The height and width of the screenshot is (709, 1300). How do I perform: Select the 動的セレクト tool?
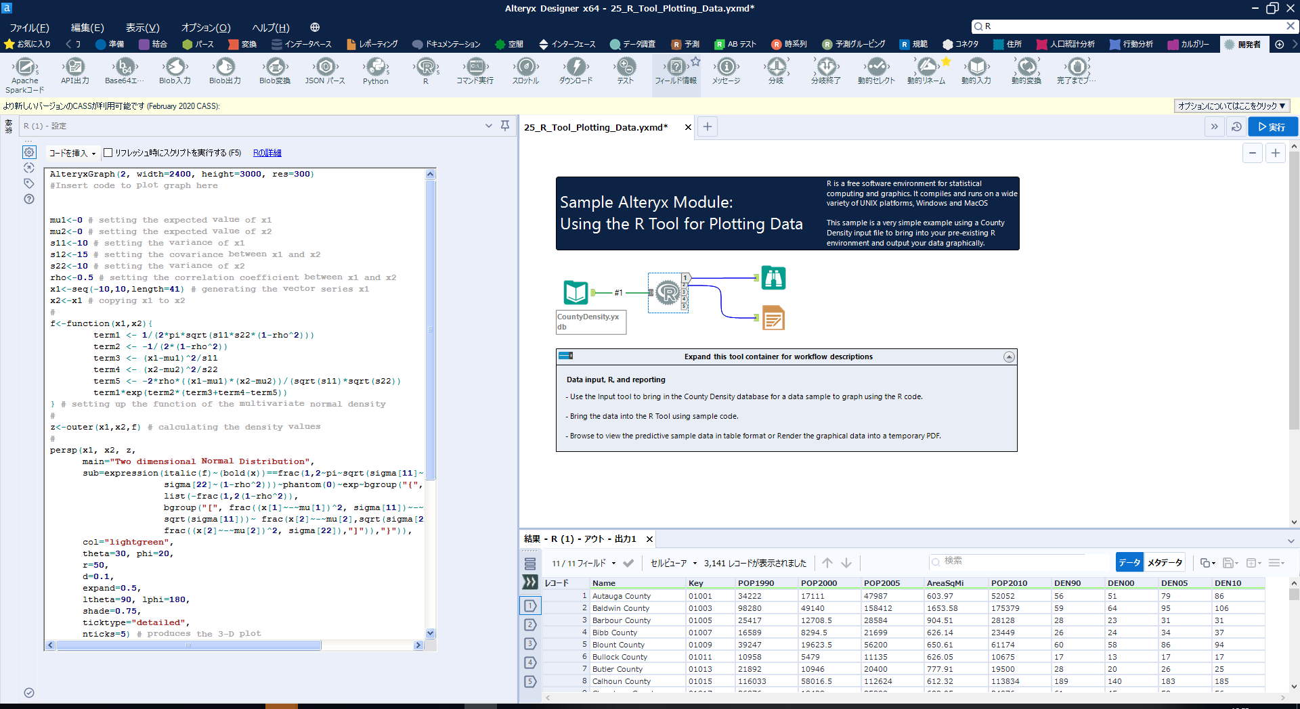pyautogui.click(x=876, y=70)
